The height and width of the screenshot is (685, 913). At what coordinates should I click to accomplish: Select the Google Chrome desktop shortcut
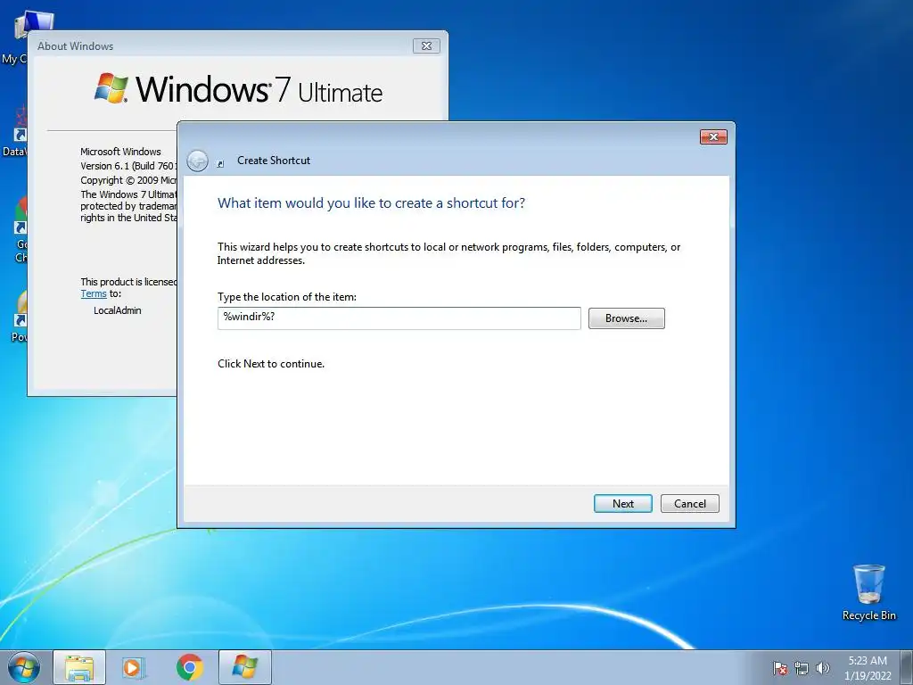pyautogui.click(x=20, y=230)
